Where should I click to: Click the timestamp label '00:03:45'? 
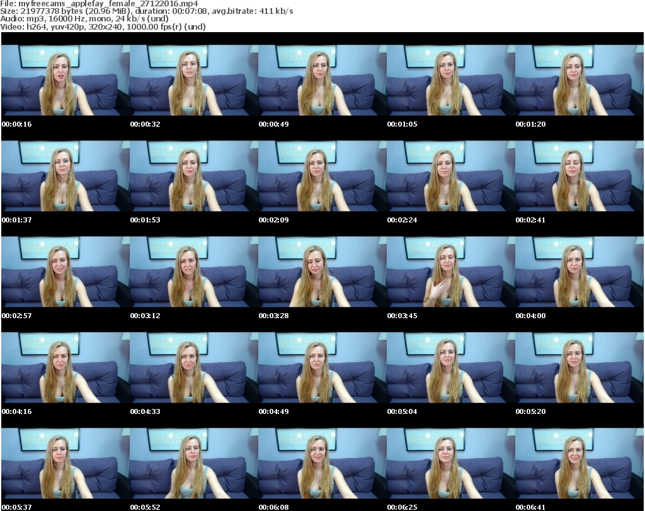402,316
